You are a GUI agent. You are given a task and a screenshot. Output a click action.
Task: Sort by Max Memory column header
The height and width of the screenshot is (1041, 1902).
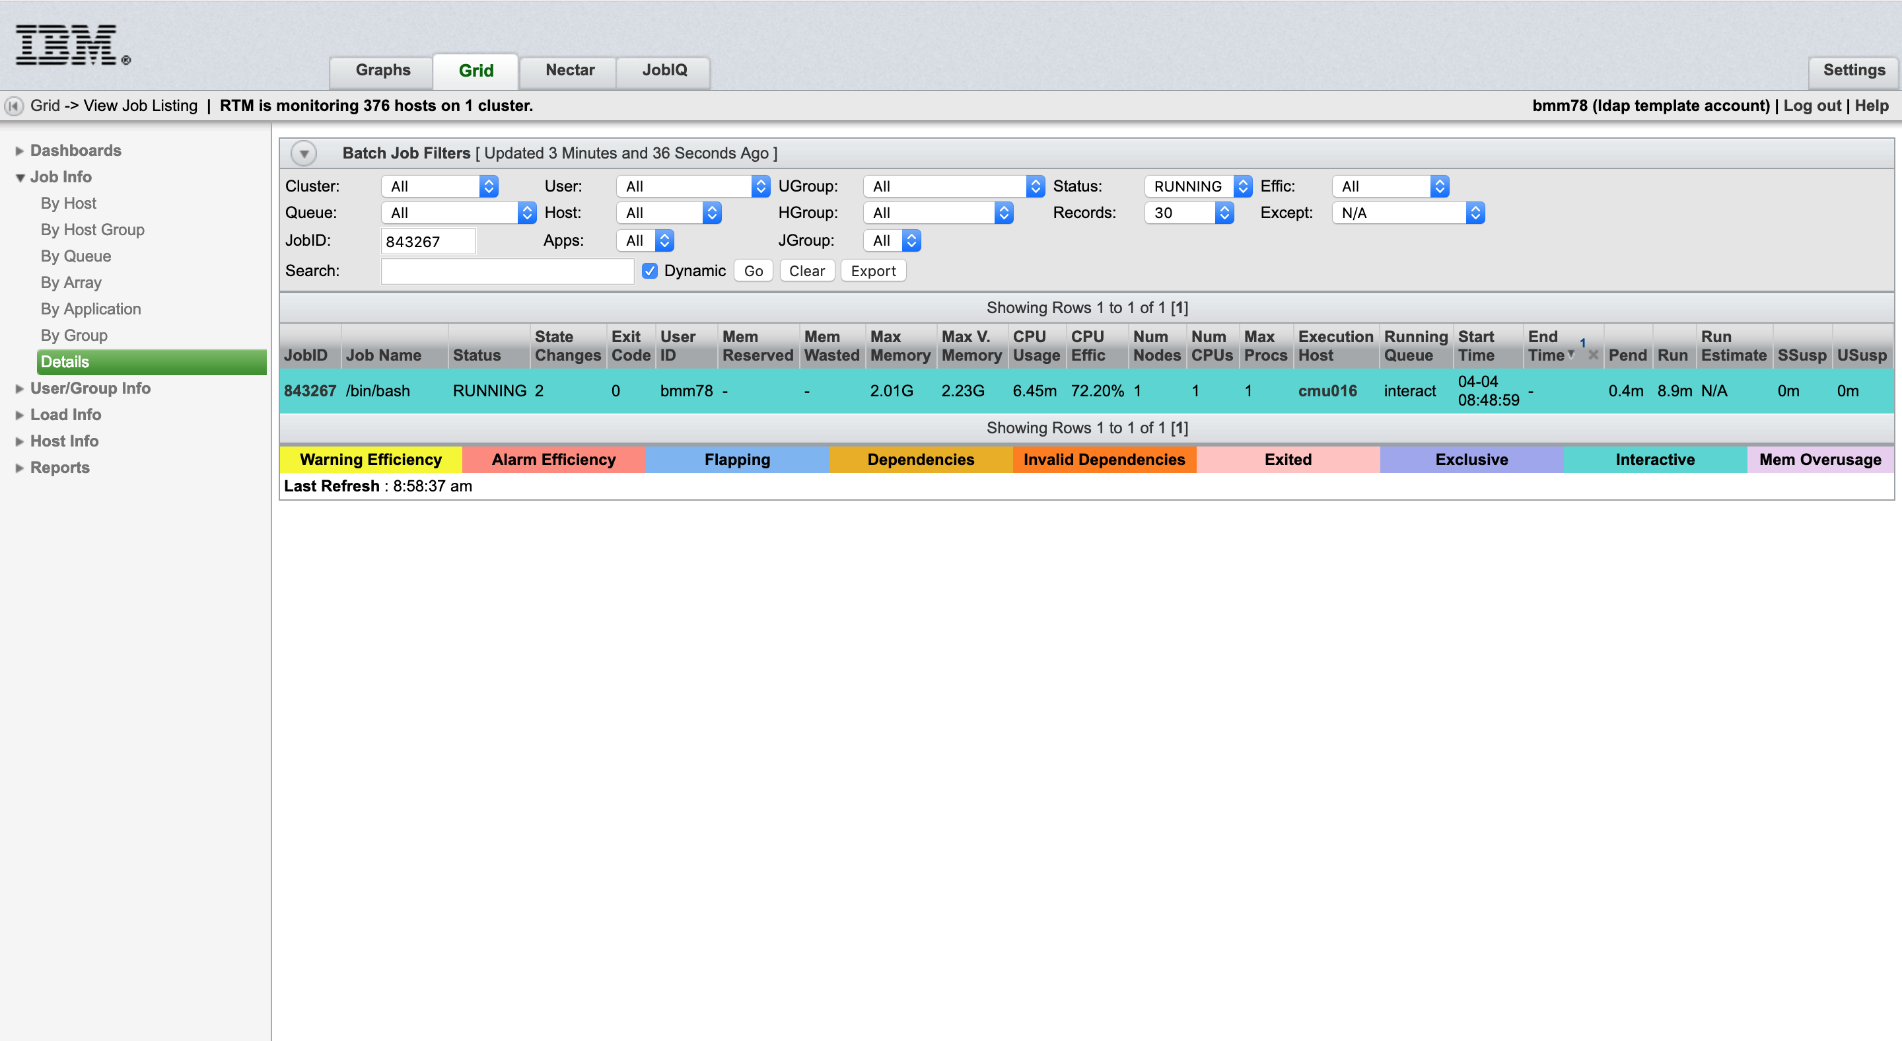[x=900, y=345]
